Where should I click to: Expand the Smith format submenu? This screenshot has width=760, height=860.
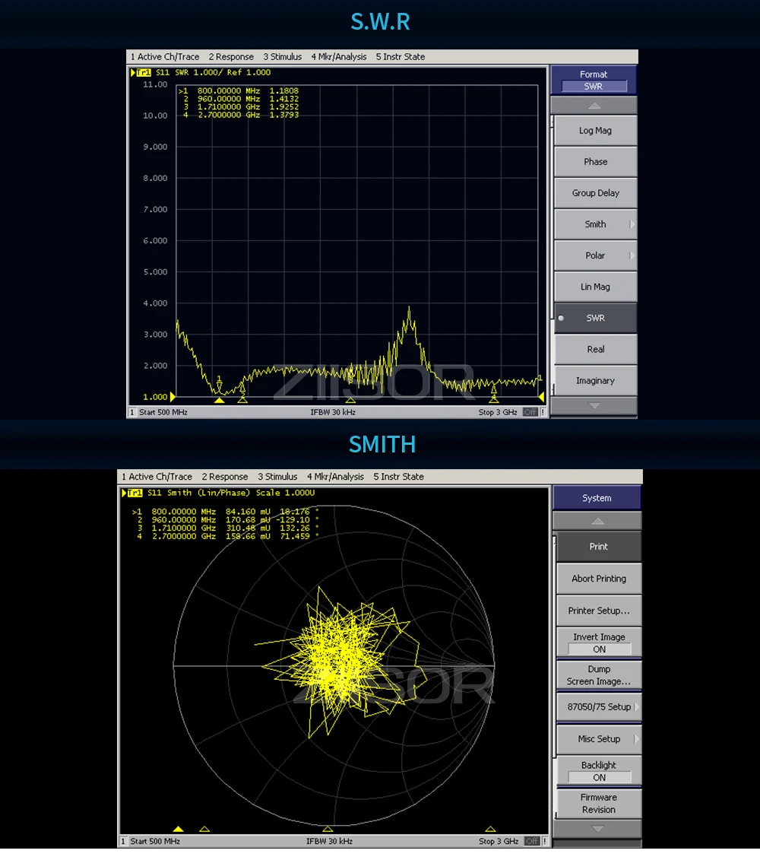click(x=596, y=224)
